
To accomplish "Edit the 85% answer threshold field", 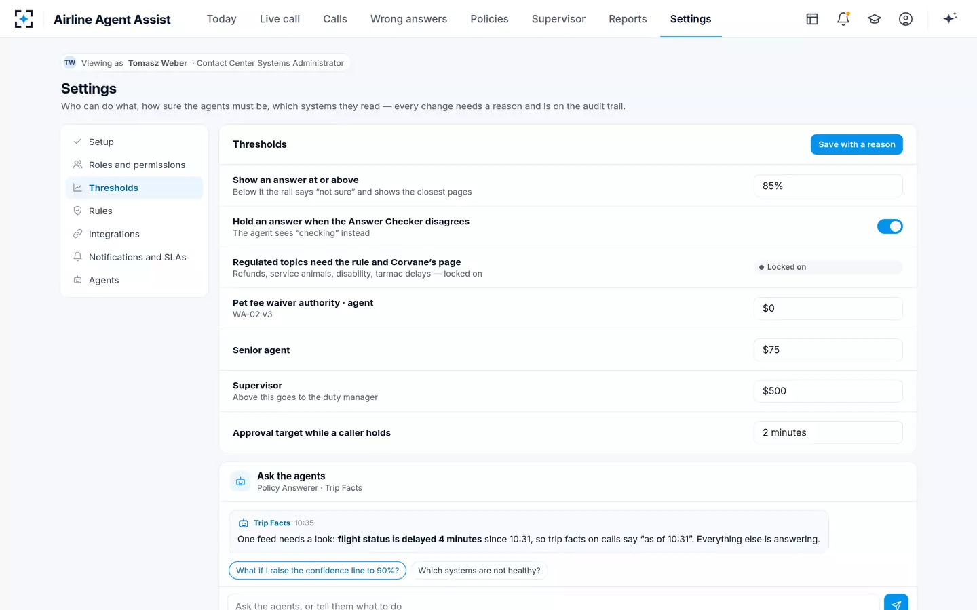I will click(x=828, y=186).
